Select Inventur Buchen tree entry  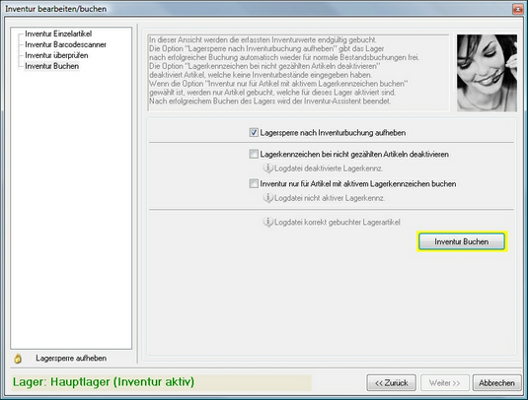pos(52,66)
